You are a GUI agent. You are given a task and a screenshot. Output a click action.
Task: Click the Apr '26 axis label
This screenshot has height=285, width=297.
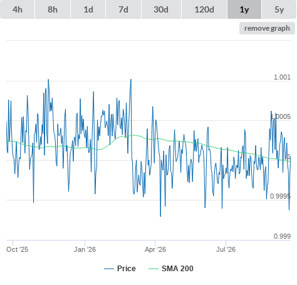pos(155,249)
